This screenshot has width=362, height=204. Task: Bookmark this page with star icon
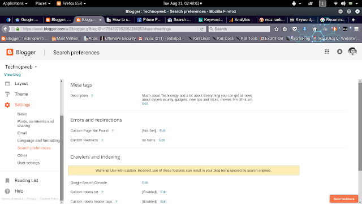pyautogui.click(x=277, y=29)
